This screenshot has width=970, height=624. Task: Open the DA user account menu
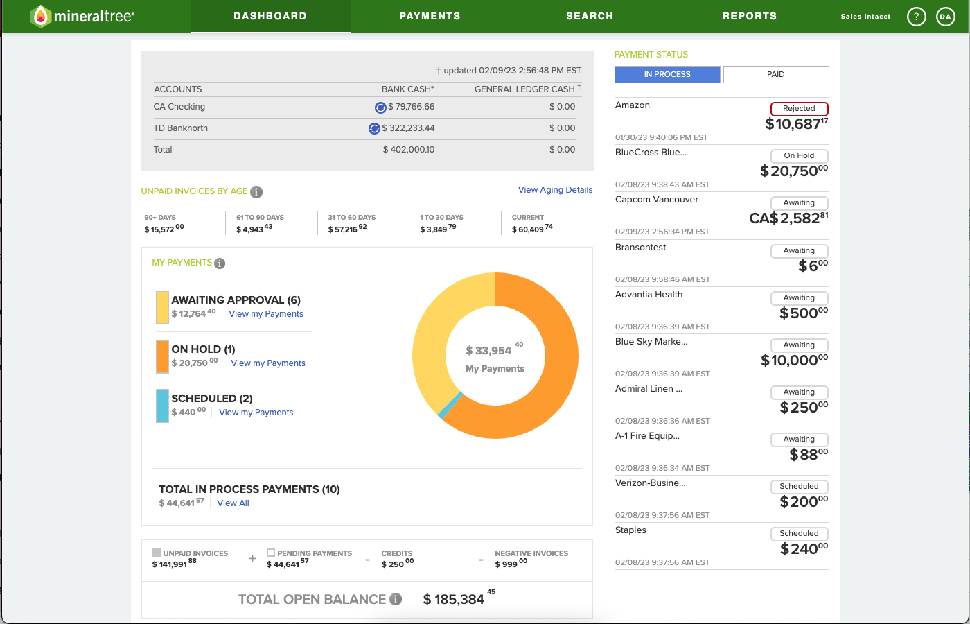pyautogui.click(x=945, y=16)
